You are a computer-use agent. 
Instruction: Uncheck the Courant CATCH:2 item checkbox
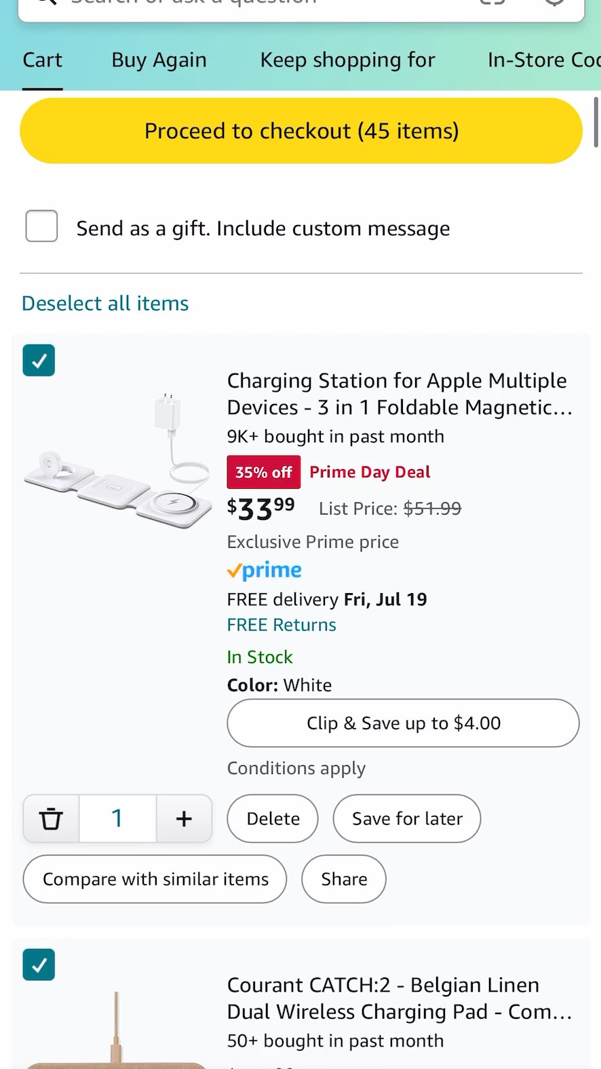coord(38,965)
